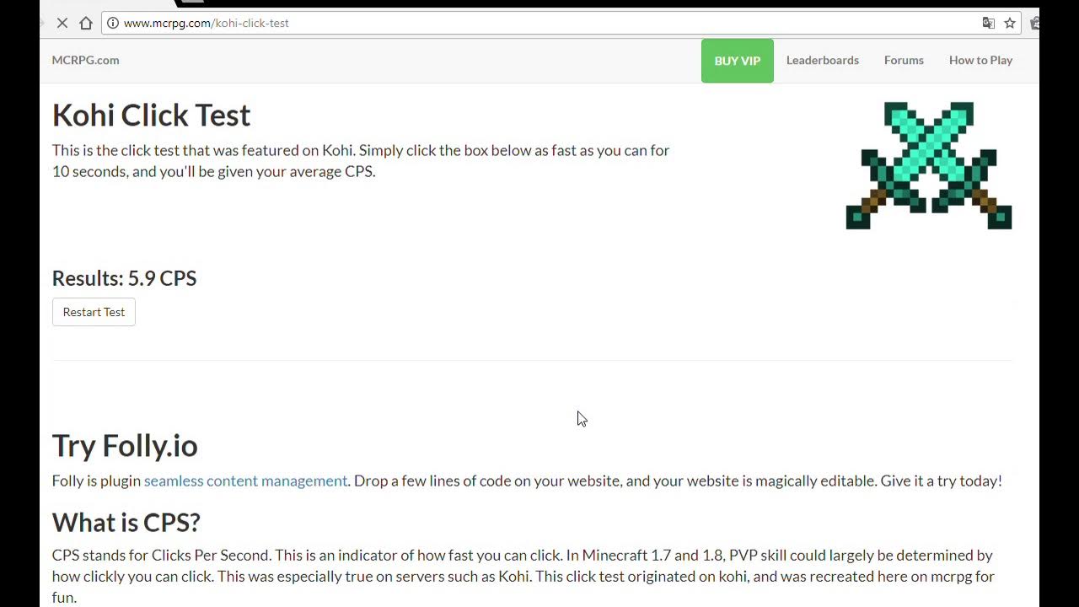
Task: Click the diamond swords image
Action: (x=929, y=165)
